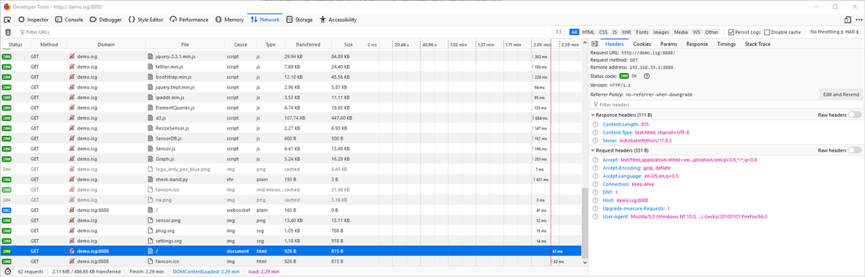Toggle the Media filter button
The width and height of the screenshot is (865, 277).
point(681,32)
